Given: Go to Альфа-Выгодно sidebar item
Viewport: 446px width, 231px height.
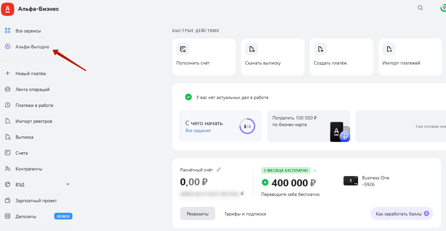Looking at the screenshot, I should click(x=32, y=47).
